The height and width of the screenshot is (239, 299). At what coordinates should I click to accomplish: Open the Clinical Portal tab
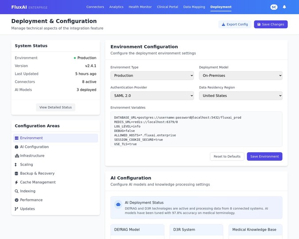tap(167, 7)
